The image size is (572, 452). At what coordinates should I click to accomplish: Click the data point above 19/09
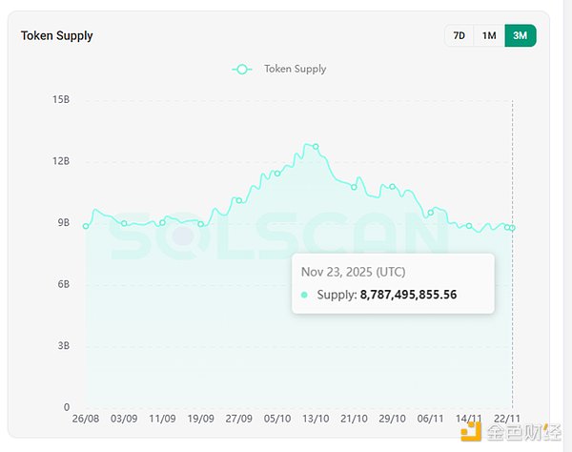click(201, 224)
